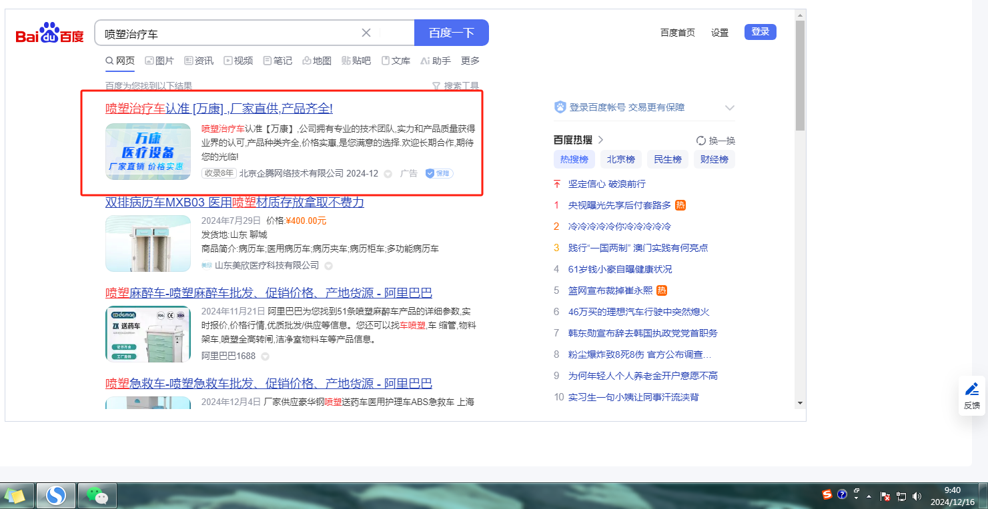Expand the 登录百度帐号 banner chevron
This screenshot has width=988, height=509.
point(729,108)
